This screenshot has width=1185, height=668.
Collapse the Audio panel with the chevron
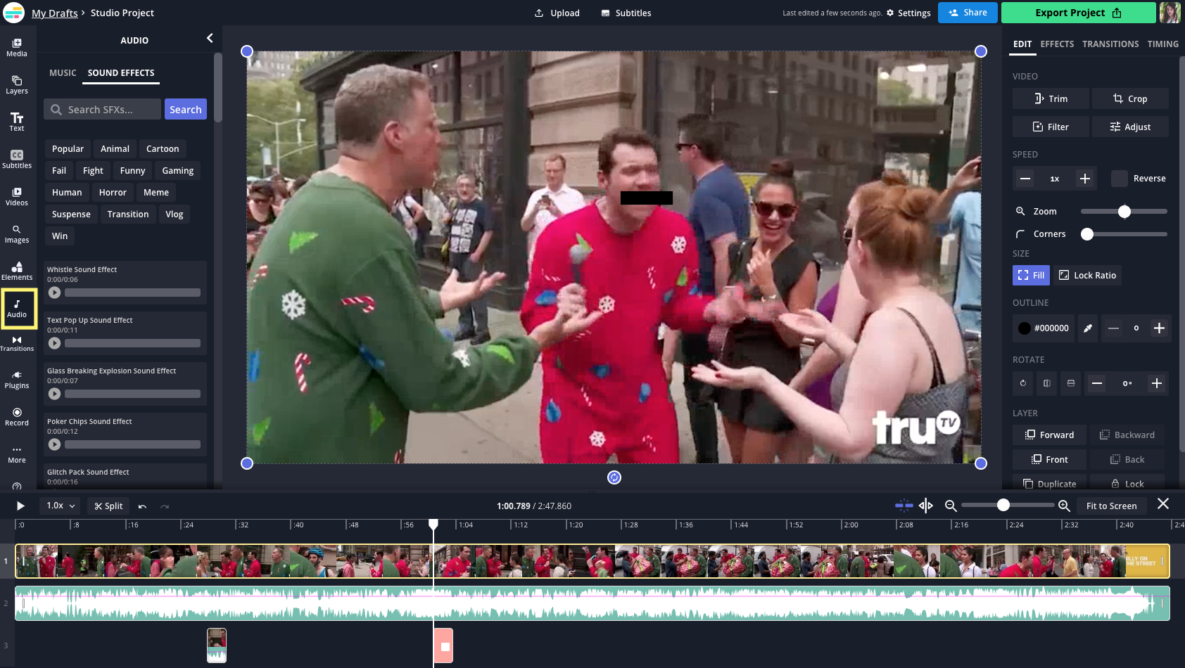point(209,38)
